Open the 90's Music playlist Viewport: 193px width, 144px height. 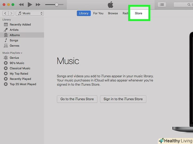click(x=22, y=63)
